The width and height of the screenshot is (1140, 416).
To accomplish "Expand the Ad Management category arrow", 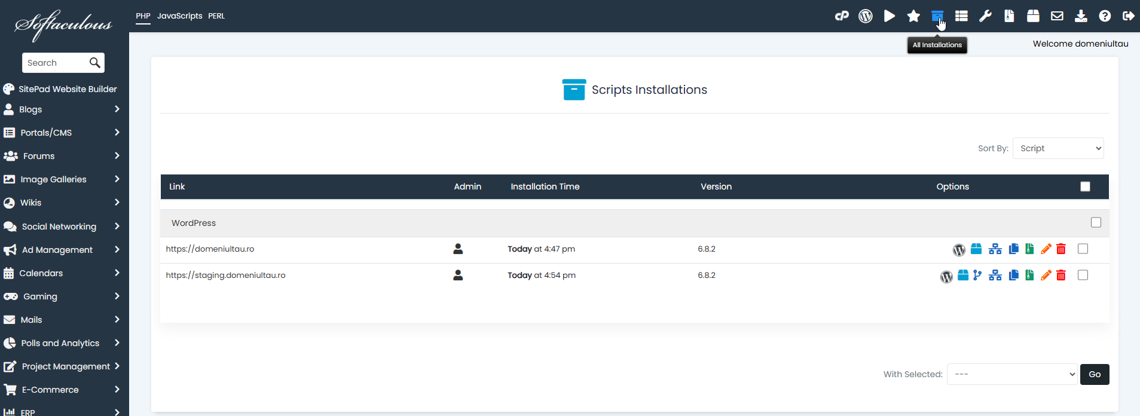I will pos(117,249).
